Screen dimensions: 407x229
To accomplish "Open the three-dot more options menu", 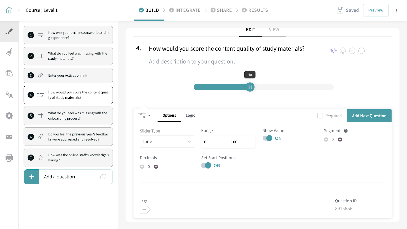I will [x=396, y=10].
